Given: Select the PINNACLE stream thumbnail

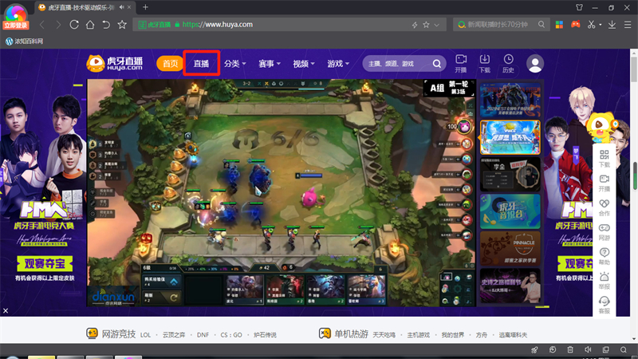Looking at the screenshot, I should 510,248.
